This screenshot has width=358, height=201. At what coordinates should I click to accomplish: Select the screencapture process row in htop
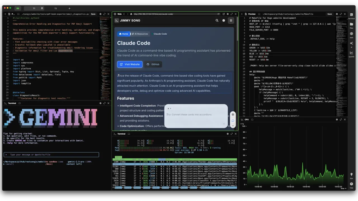click(x=175, y=185)
